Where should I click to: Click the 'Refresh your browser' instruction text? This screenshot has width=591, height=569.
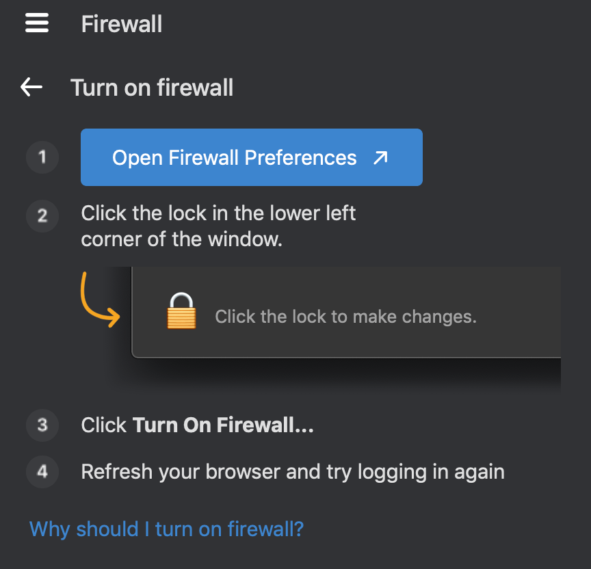point(293,471)
